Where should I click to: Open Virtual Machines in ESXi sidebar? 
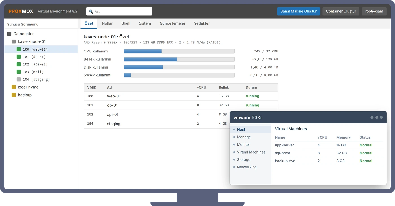pos(251,152)
